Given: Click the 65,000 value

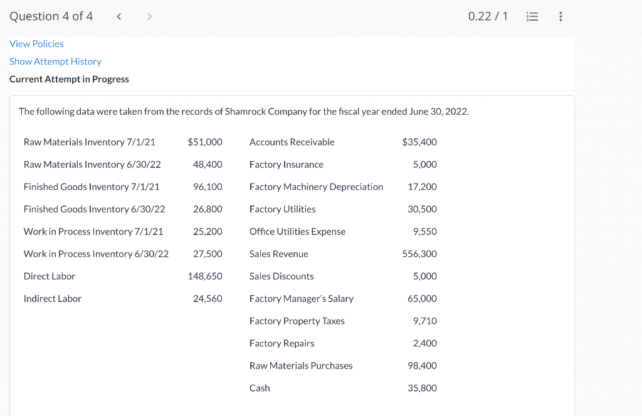Looking at the screenshot, I should [422, 299].
